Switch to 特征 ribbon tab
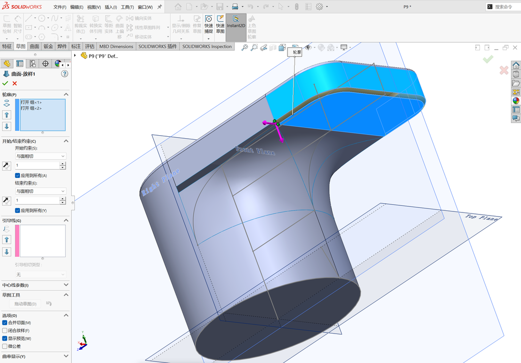 coord(7,46)
